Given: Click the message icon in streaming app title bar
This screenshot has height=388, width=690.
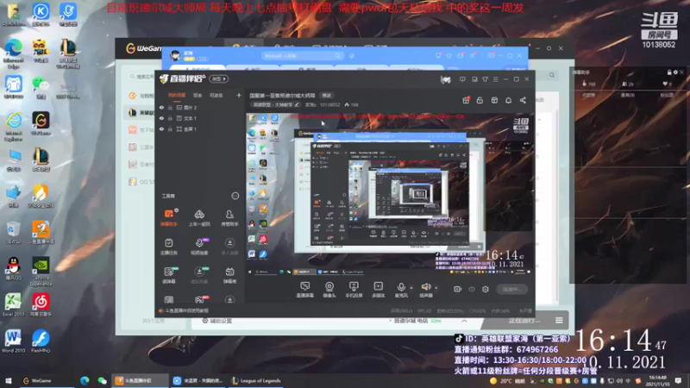Looking at the screenshot, I should tap(462, 79).
